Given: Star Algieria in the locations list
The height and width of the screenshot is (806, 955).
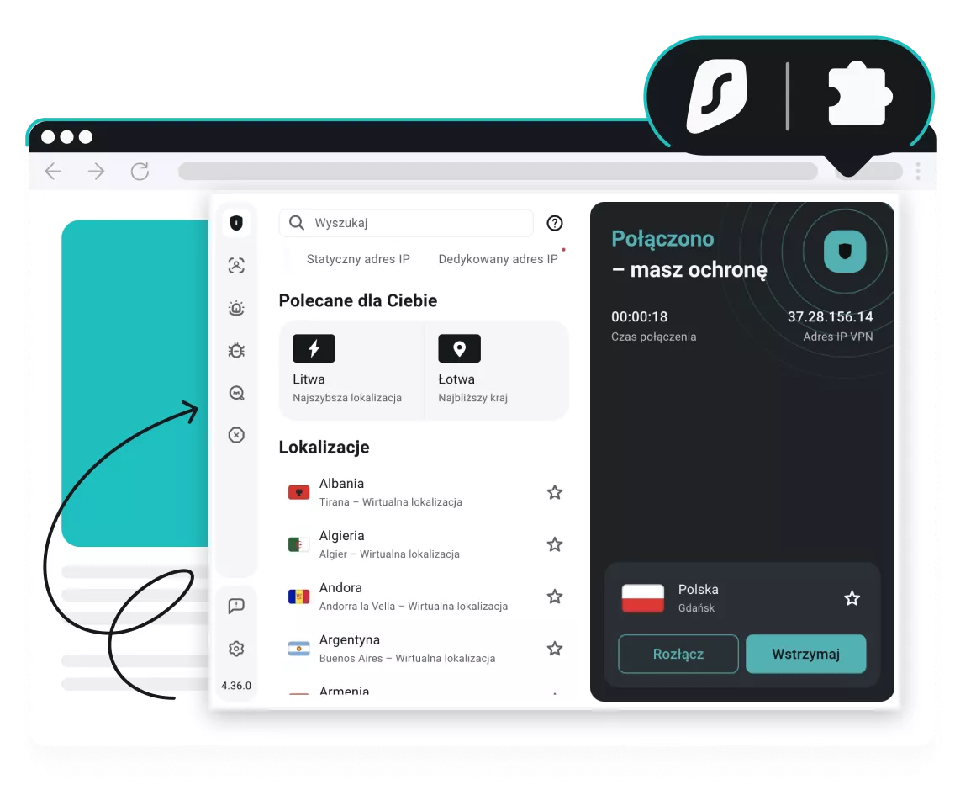Looking at the screenshot, I should tap(555, 544).
